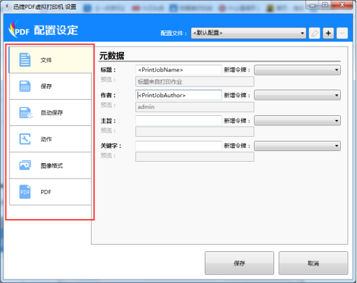Expand the 新增令牌 dropdown beside 关键字
Image resolution: width=357 pixels, height=283 pixels.
[297, 146]
